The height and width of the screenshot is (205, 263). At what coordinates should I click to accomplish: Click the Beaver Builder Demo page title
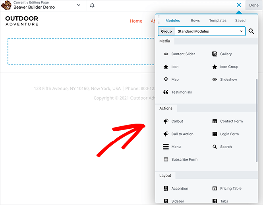tap(34, 7)
